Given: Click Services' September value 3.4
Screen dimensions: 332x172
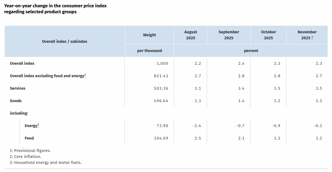Looking at the screenshot, I should [241, 88].
